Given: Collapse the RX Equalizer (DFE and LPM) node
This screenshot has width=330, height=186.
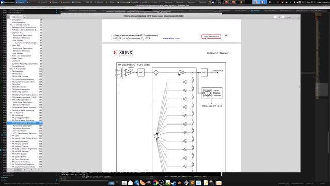Looking at the screenshot, I should (11, 123).
